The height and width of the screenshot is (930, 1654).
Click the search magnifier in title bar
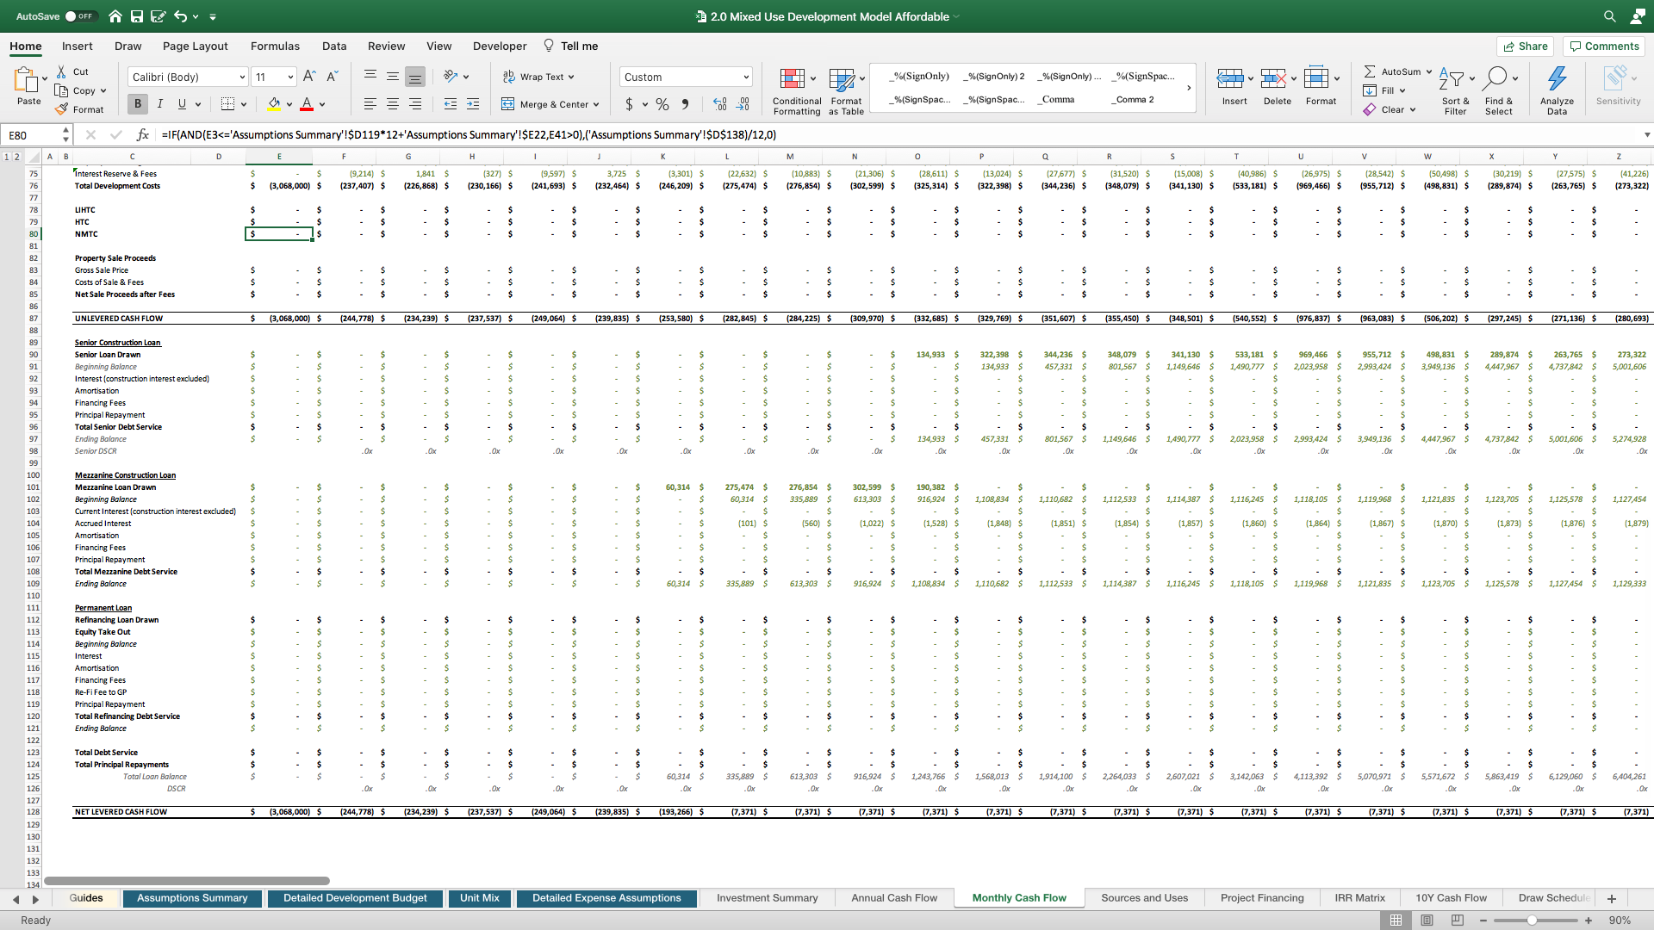pyautogui.click(x=1609, y=16)
